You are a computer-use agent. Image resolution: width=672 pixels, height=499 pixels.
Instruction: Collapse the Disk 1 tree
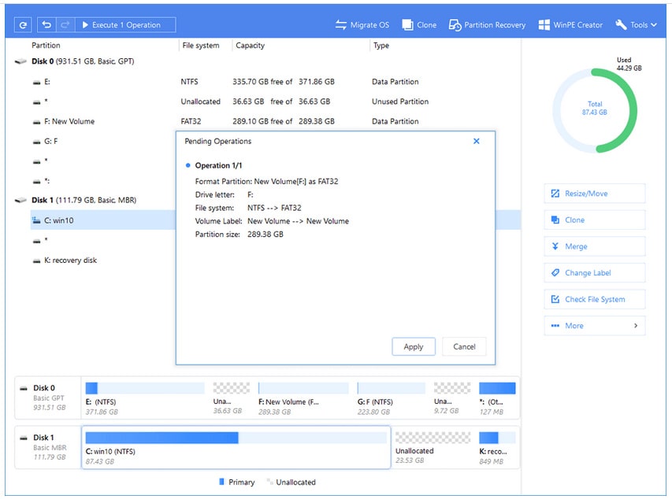click(21, 200)
